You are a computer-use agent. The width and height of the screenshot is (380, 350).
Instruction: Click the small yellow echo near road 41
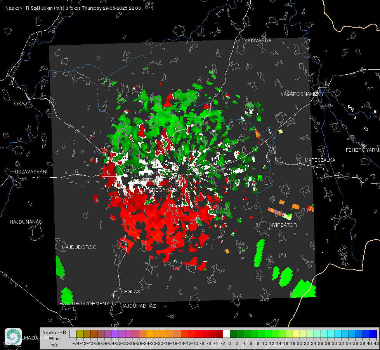[280, 131]
